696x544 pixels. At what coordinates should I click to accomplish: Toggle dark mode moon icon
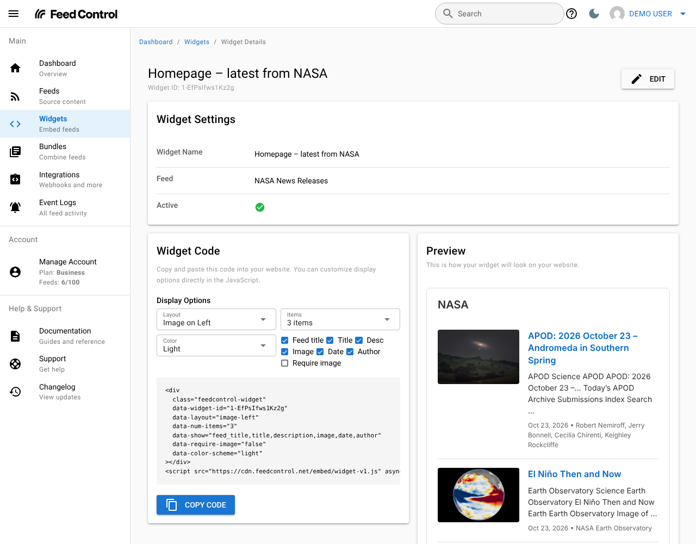coord(594,14)
